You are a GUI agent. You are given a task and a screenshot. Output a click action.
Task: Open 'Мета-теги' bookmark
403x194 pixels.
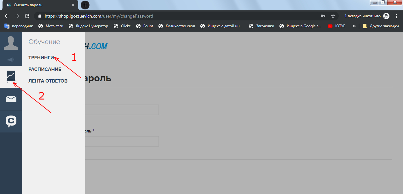pyautogui.click(x=51, y=26)
